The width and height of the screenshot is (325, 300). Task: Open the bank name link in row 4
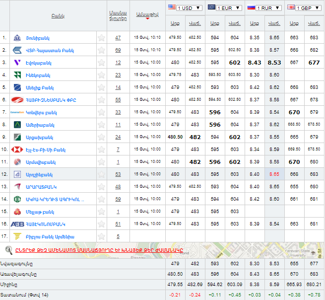pos(38,75)
